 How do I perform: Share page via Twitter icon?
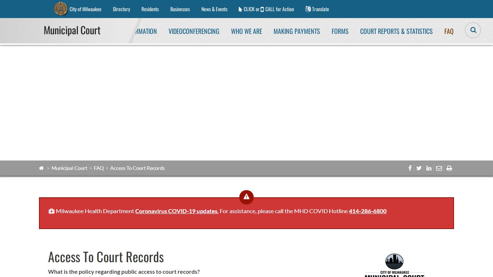tap(419, 168)
